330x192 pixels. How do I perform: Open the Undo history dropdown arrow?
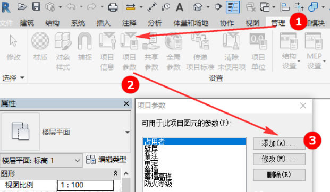point(81,7)
